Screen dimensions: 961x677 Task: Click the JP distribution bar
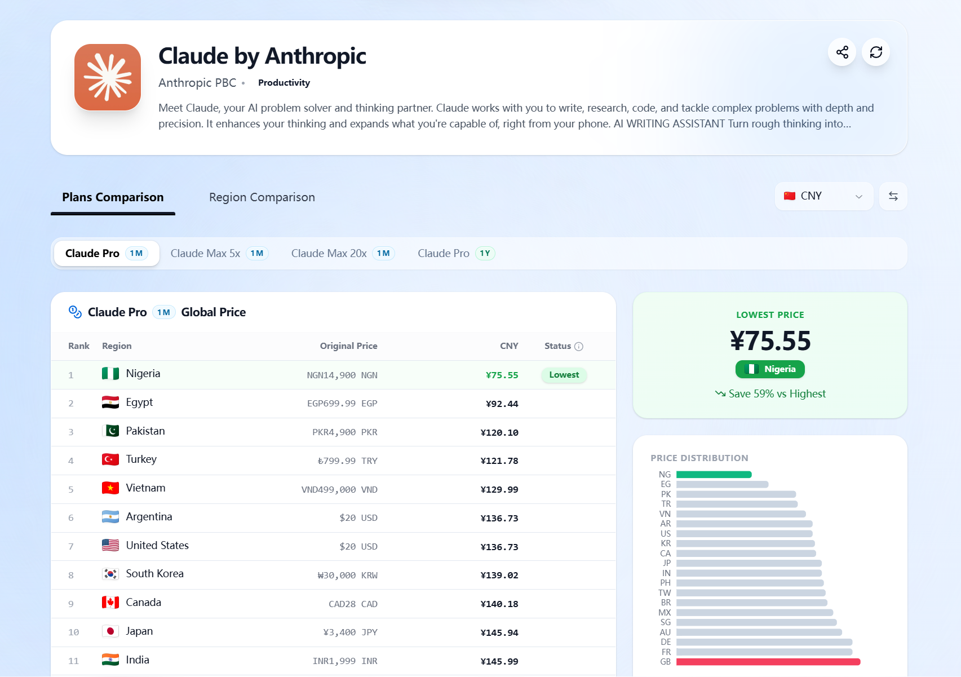tap(749, 563)
